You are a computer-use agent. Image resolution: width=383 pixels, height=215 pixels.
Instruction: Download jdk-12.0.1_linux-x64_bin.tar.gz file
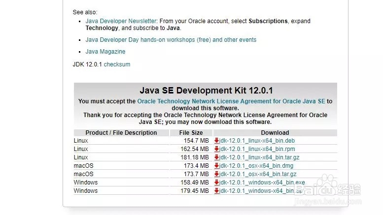[x=259, y=157]
